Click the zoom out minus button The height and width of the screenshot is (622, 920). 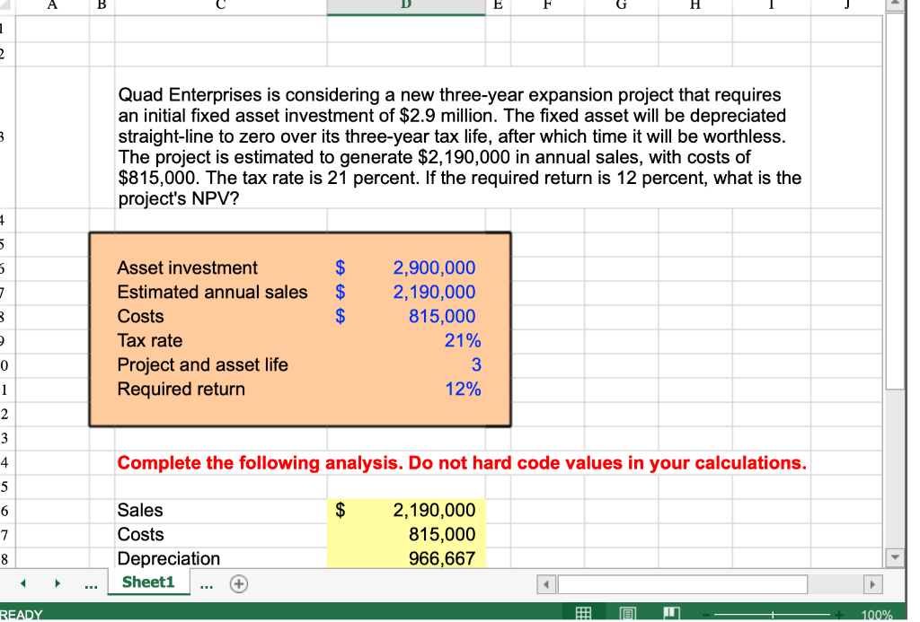(707, 615)
